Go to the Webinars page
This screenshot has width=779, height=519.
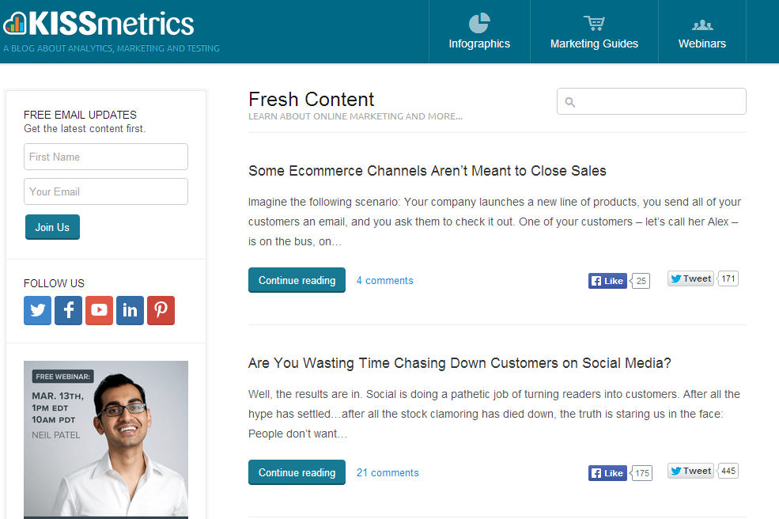coord(701,32)
